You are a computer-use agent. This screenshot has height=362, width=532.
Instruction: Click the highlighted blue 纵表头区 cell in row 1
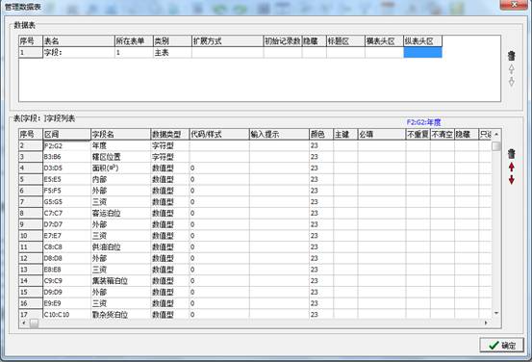click(422, 53)
